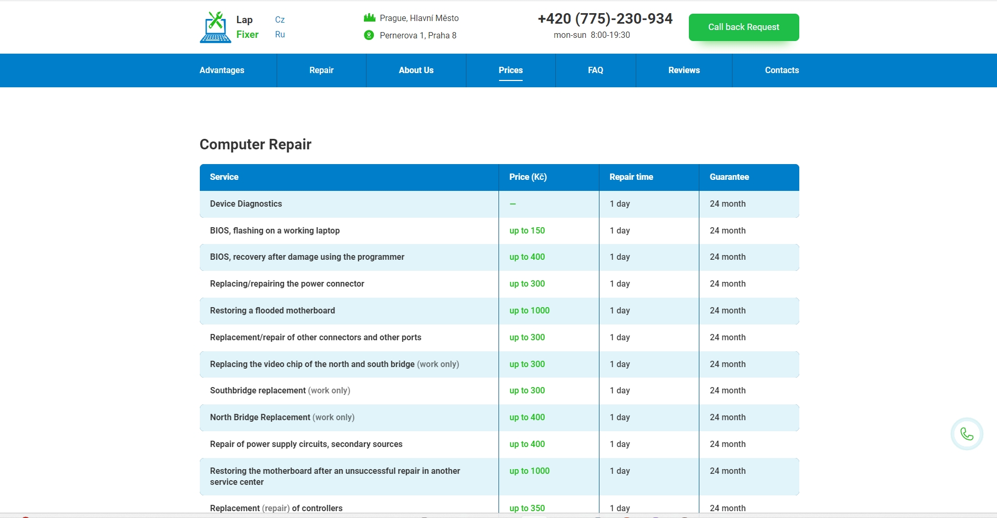Click the green city skyline icon

369,18
